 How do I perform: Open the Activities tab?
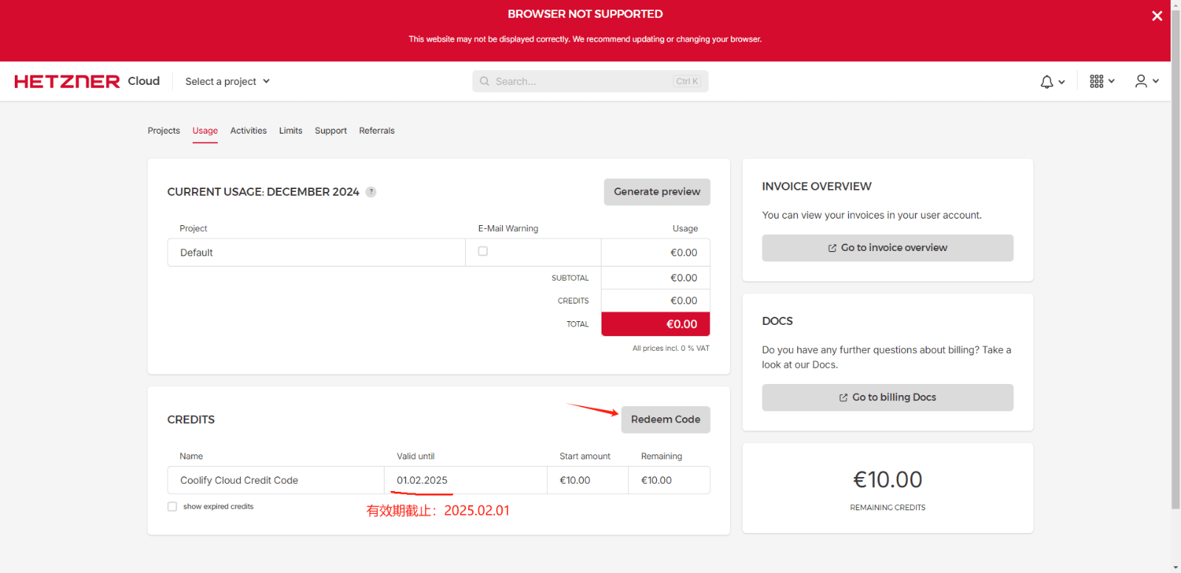point(248,131)
